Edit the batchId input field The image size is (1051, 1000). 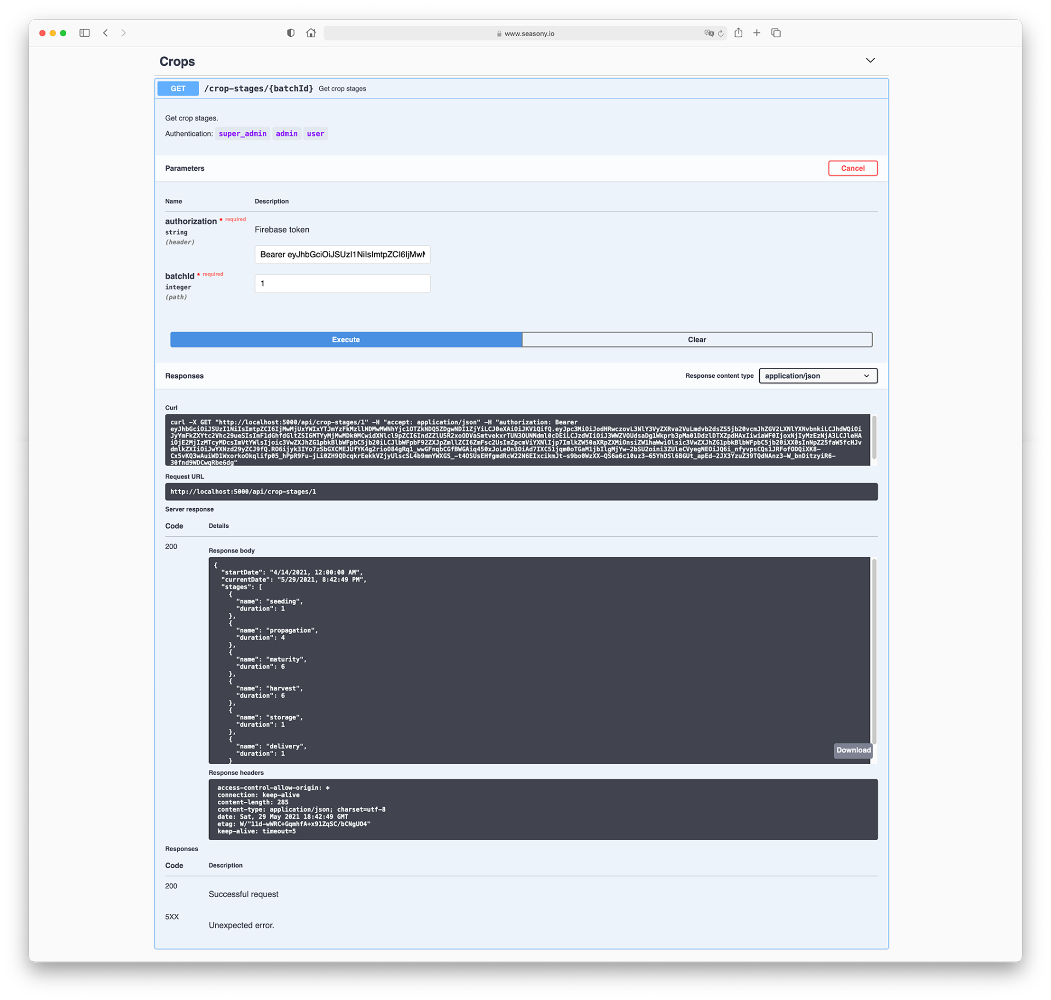342,283
